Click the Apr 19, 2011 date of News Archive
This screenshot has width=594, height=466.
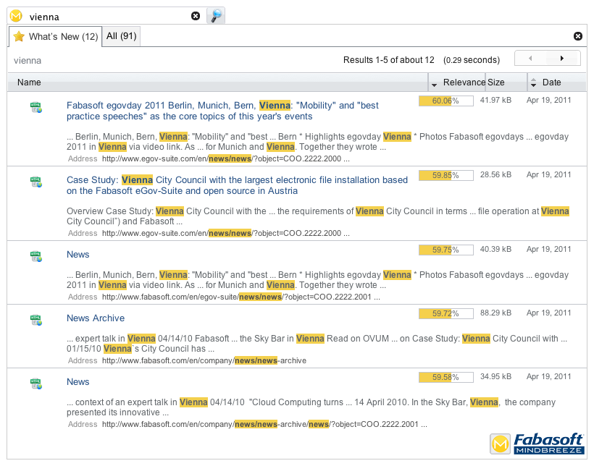tap(548, 313)
